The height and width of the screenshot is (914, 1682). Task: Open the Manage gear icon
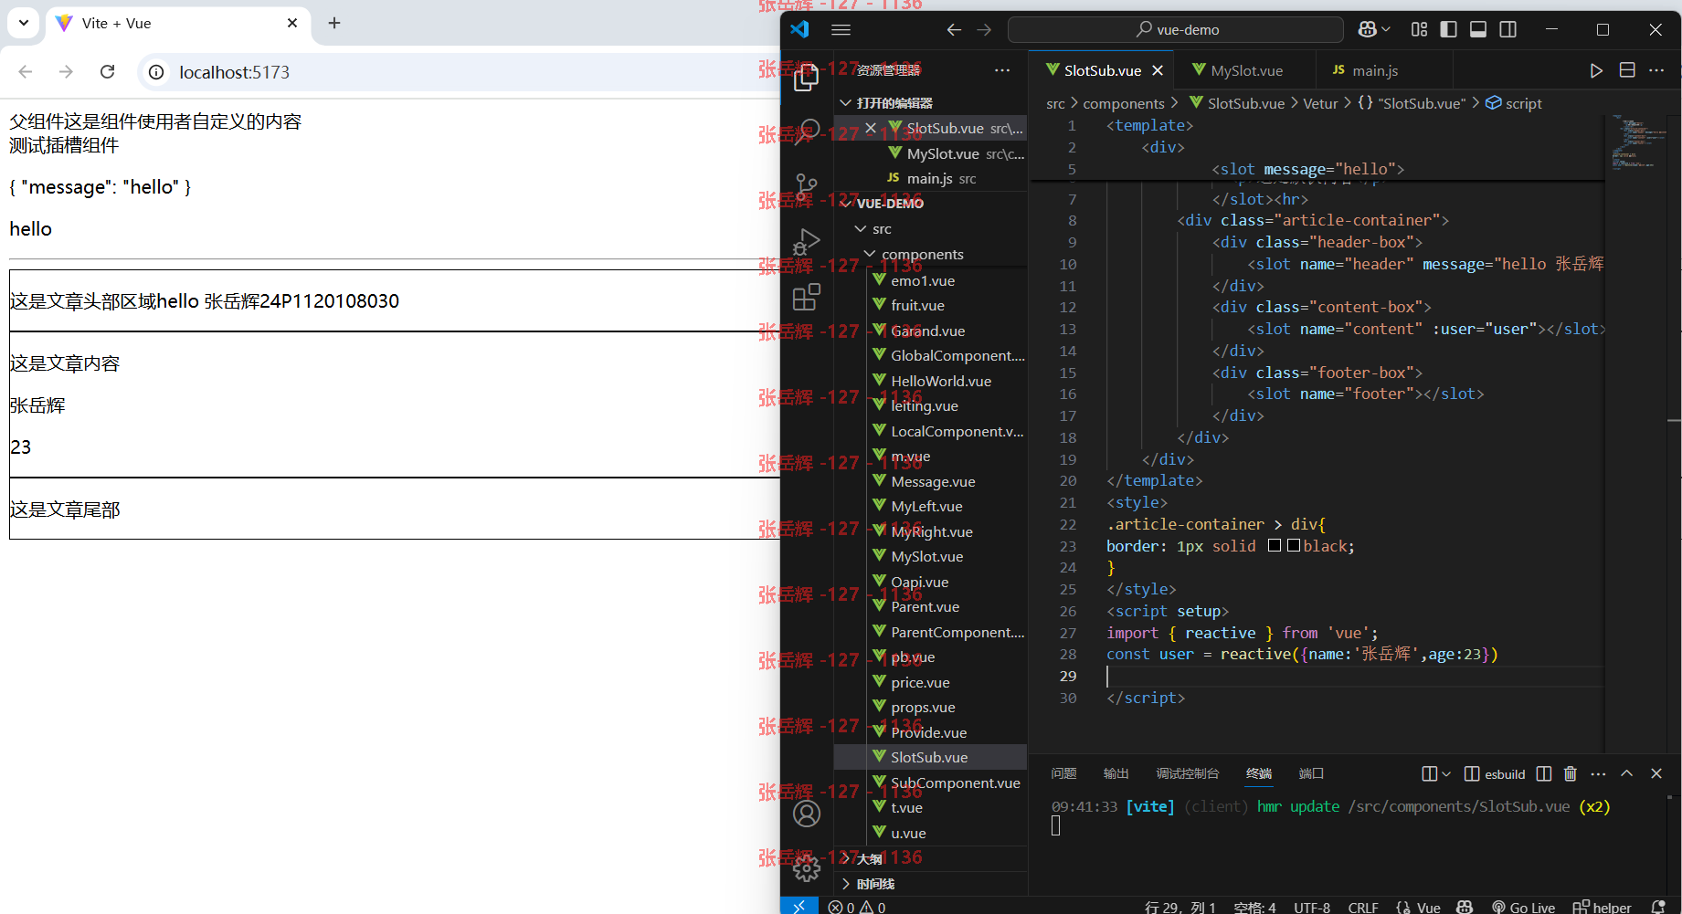tap(806, 867)
